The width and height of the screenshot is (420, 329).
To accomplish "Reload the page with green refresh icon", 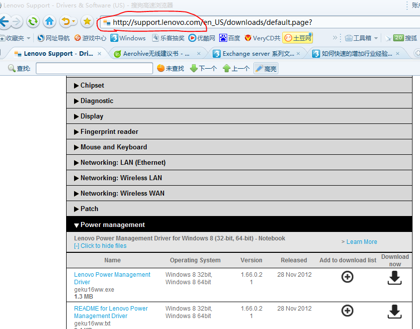I will [x=33, y=21].
